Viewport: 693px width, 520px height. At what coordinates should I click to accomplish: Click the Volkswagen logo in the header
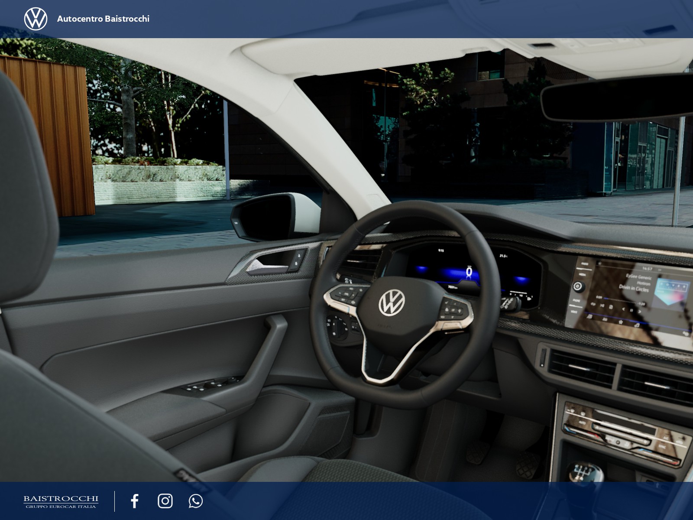[x=36, y=19]
